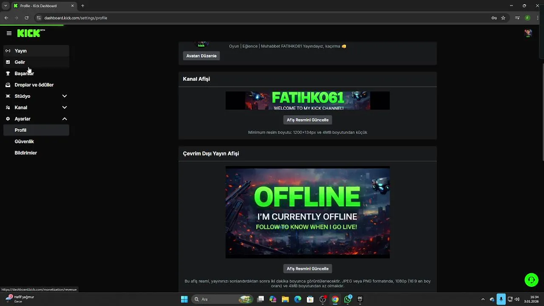Open the clock showing 16:34
The width and height of the screenshot is (544, 306).
coord(532,299)
